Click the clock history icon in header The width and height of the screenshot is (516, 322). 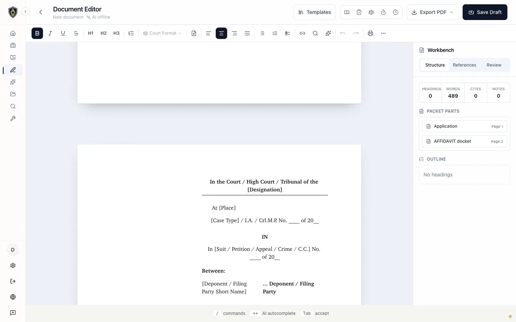[396, 12]
